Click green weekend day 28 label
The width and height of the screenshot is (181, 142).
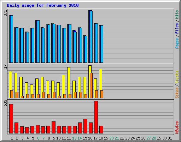tap(154, 138)
